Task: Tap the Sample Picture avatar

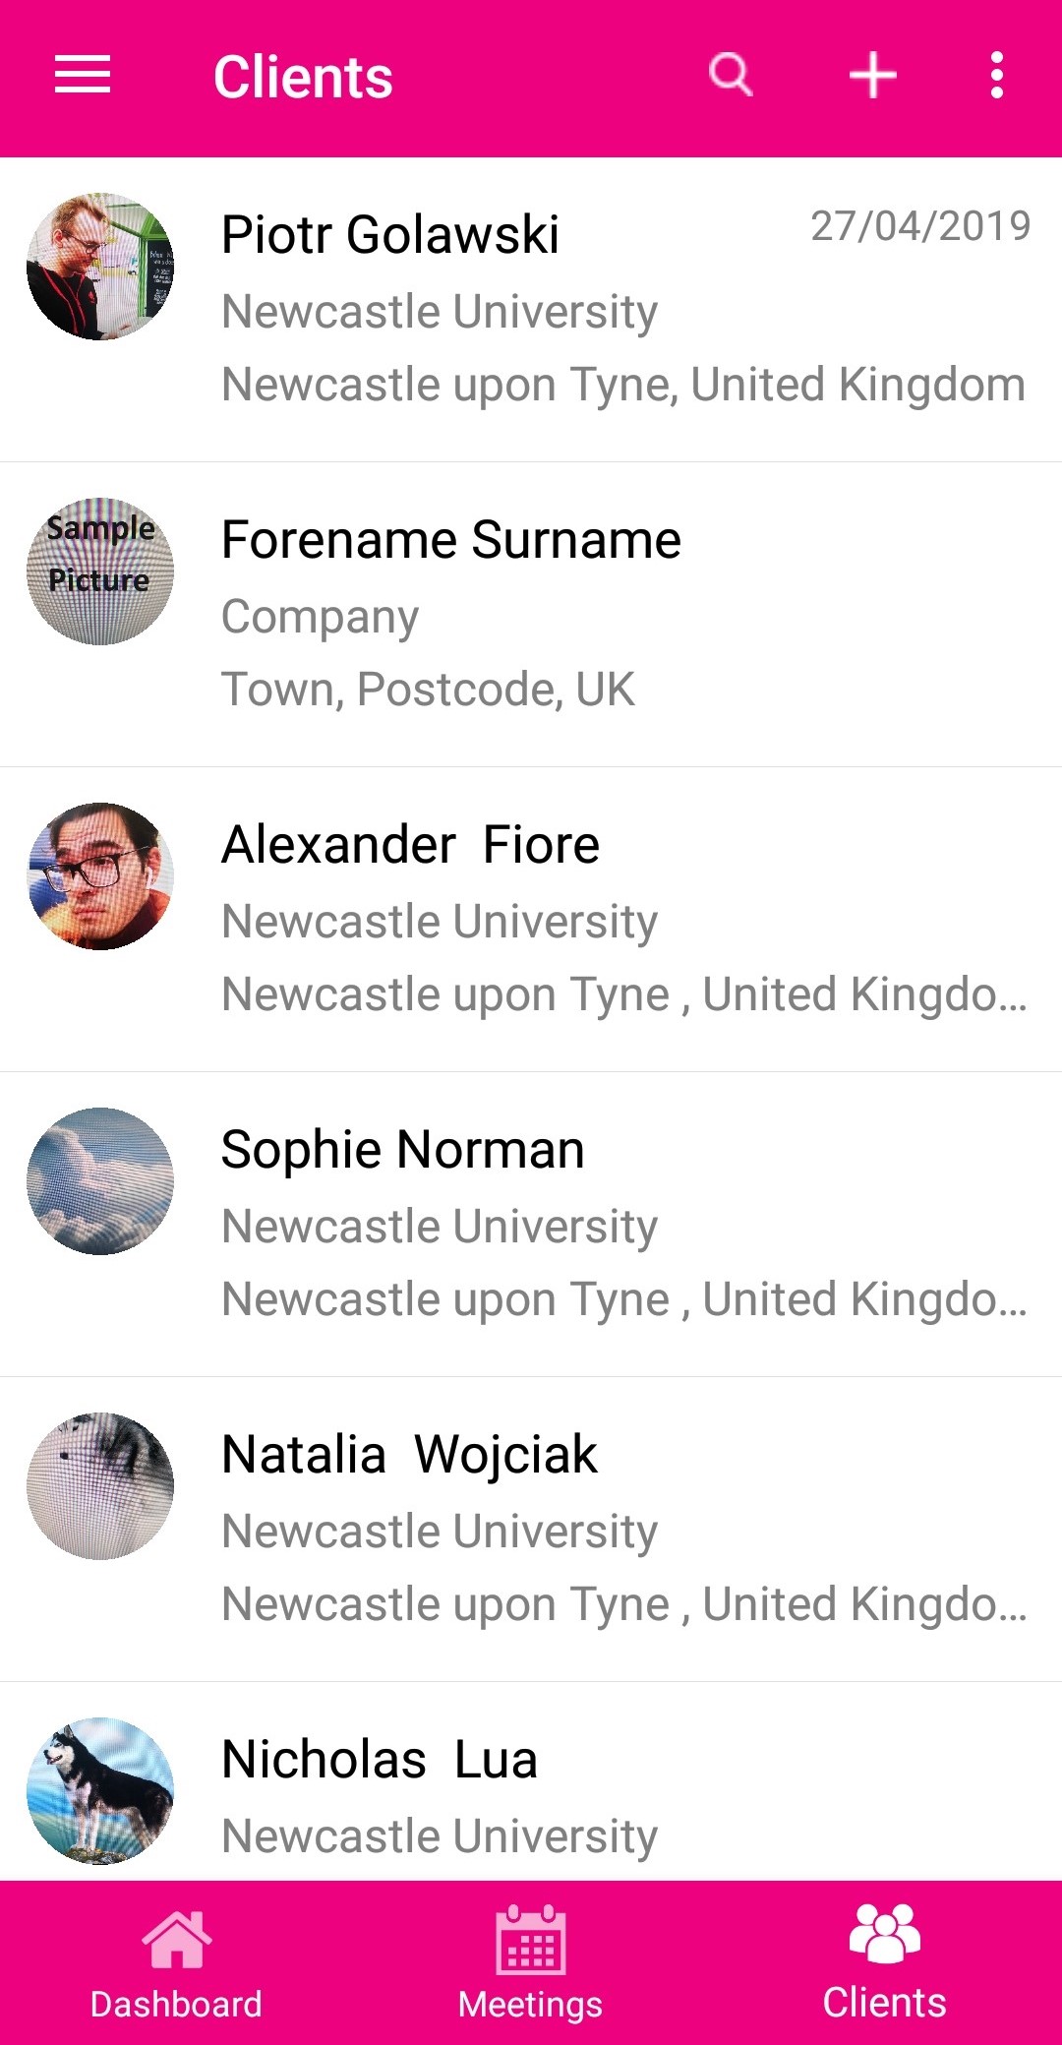Action: pos(100,571)
